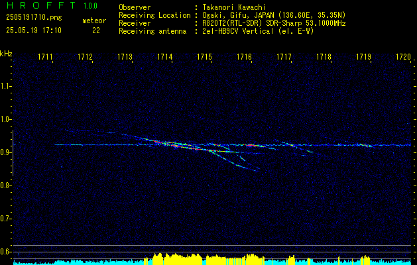The image size is (417, 265).
Task: Click the 1712 time marker
Action: (85, 56)
